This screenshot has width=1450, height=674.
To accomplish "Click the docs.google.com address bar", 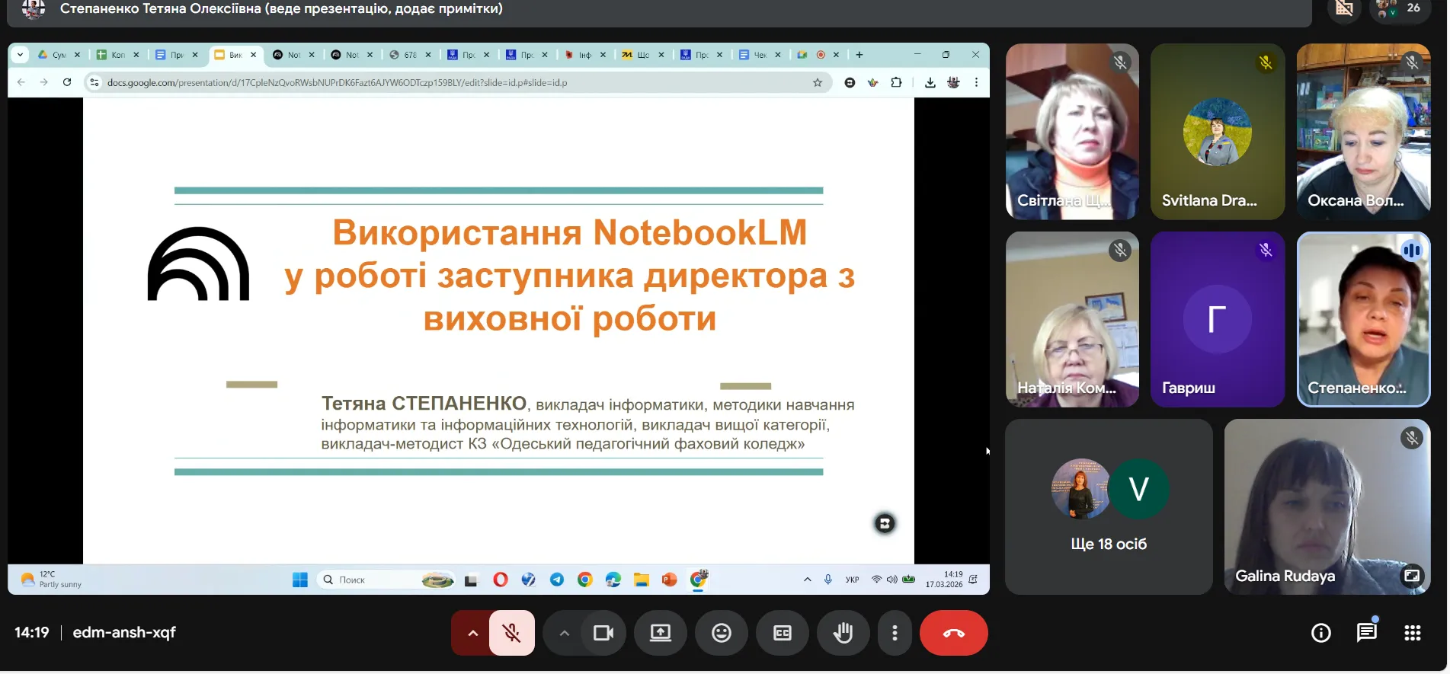I will [x=456, y=82].
